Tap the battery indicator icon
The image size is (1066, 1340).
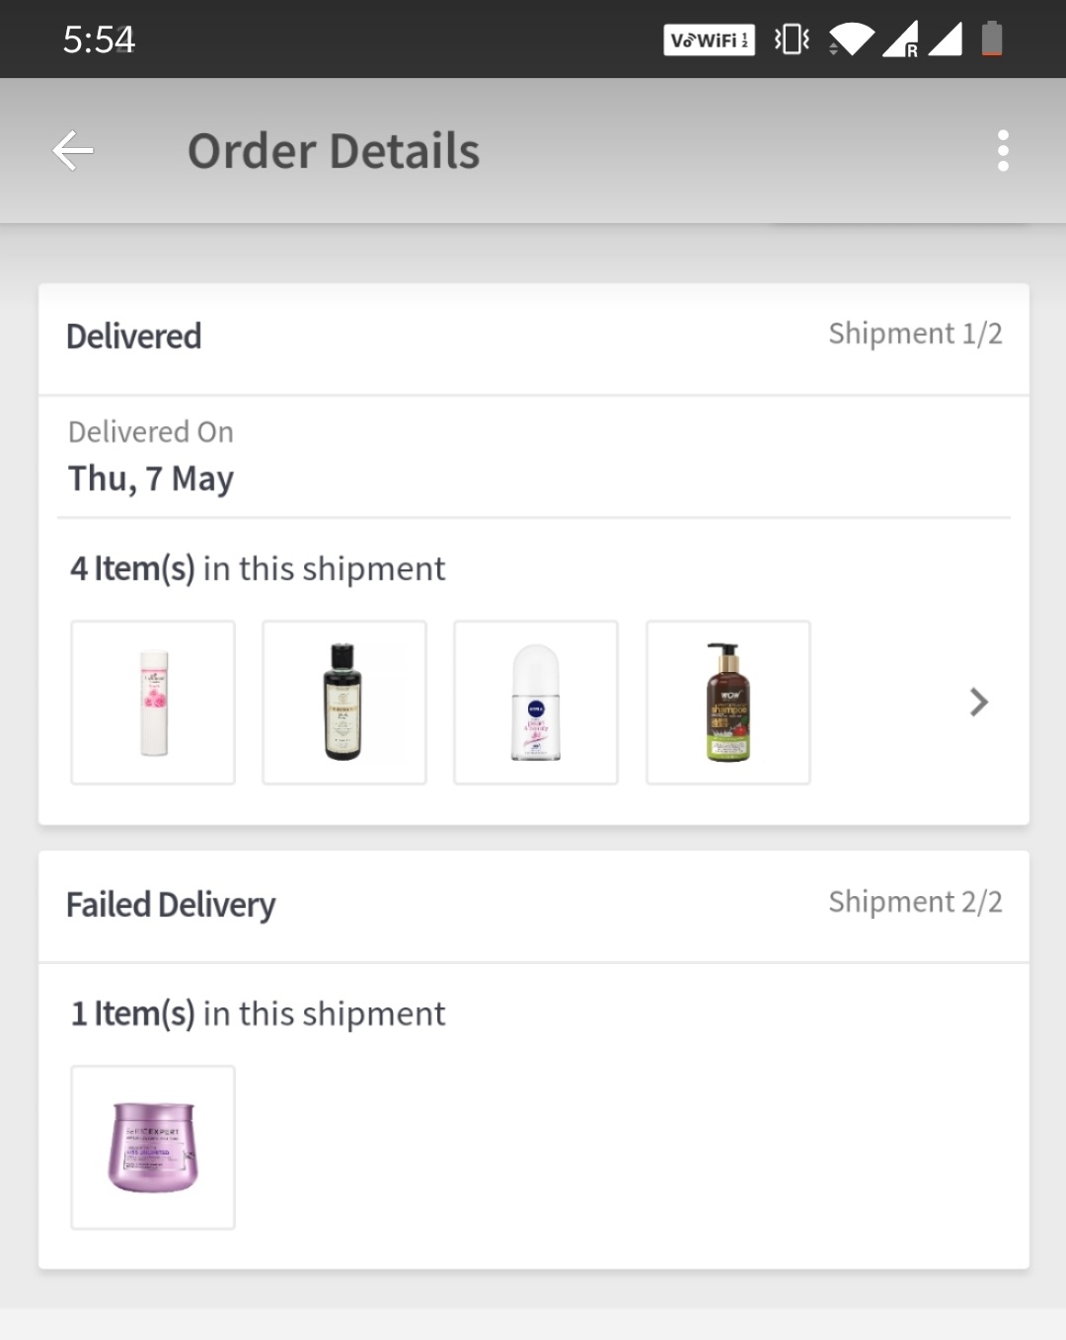coord(992,39)
